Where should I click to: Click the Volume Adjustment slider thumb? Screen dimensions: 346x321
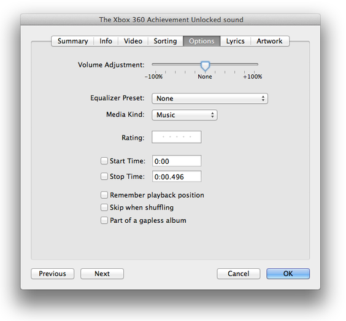tap(206, 66)
